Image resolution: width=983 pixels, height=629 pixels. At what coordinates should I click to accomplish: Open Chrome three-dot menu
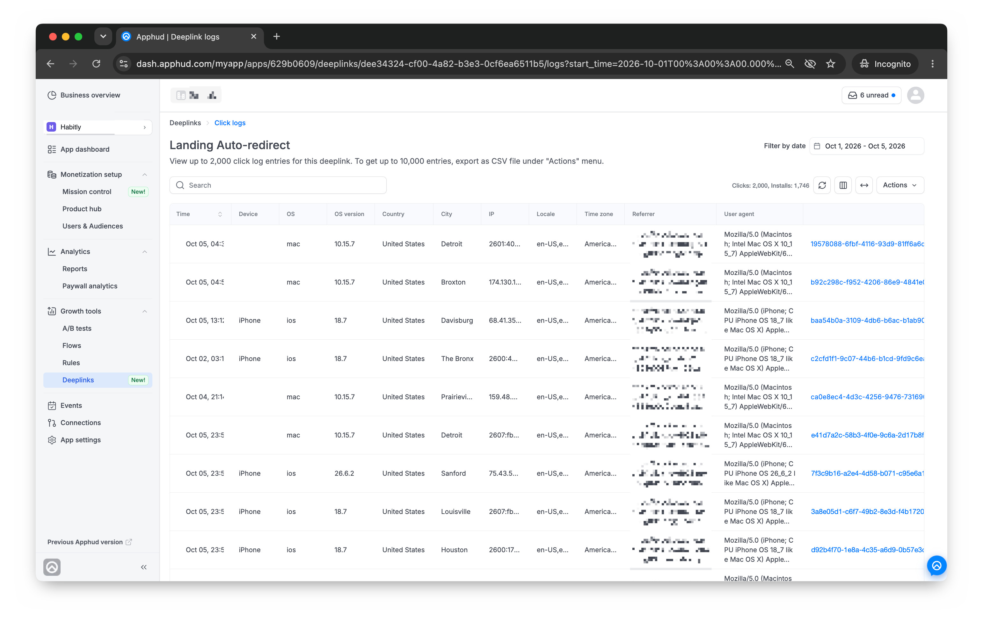click(x=932, y=64)
